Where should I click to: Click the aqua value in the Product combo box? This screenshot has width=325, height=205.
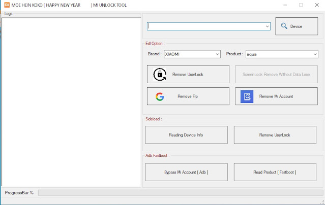(x=252, y=54)
